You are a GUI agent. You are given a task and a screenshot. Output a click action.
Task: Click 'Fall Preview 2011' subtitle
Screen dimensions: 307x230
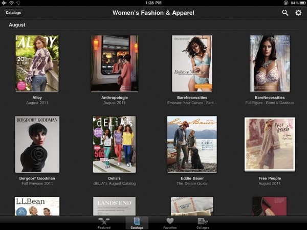pyautogui.click(x=37, y=183)
